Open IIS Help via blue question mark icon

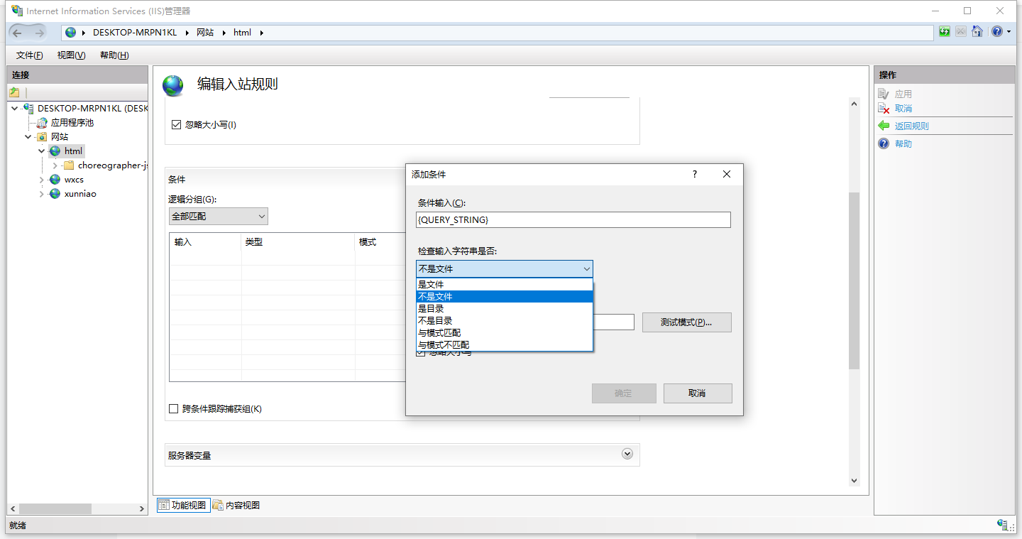click(996, 31)
